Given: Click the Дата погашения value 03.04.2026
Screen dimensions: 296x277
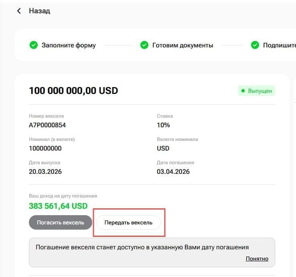Looking at the screenshot, I should point(173,171).
